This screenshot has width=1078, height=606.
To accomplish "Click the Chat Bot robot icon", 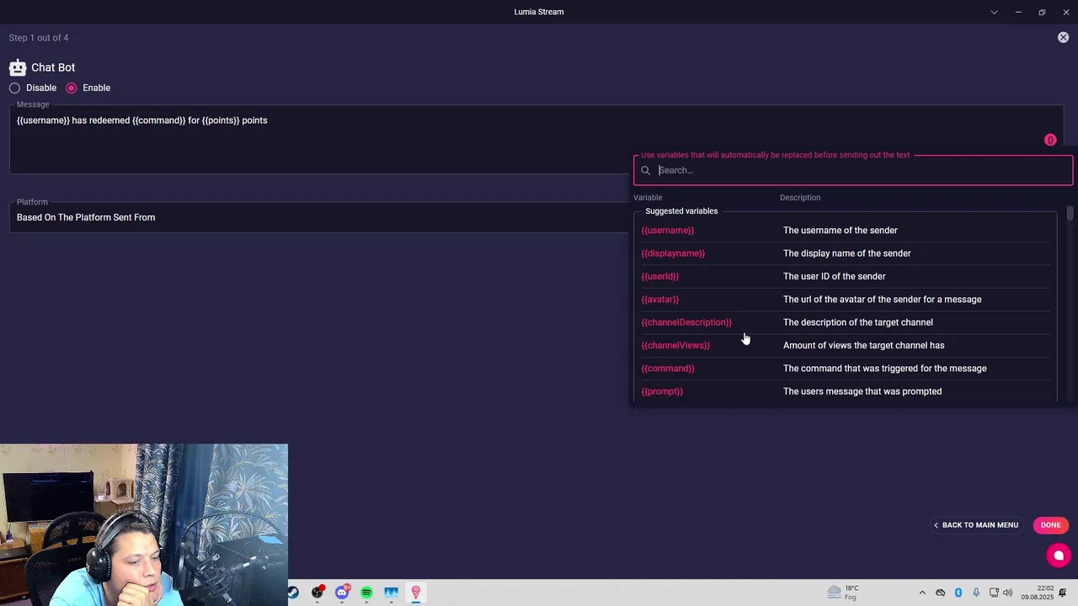I will coord(18,67).
